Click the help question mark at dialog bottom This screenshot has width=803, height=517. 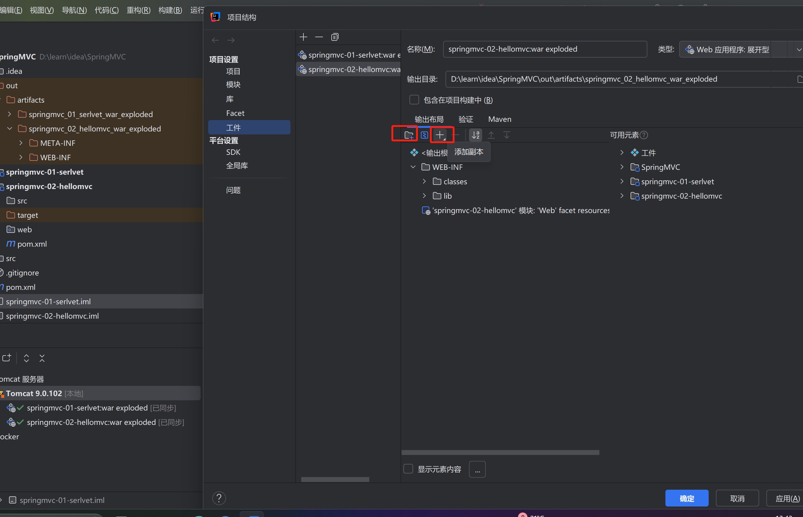[219, 498]
